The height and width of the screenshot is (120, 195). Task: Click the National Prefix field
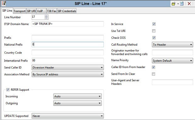(67, 44)
